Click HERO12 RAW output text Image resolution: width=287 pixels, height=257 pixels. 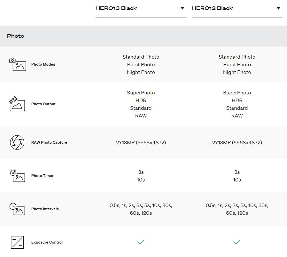pos(237,116)
